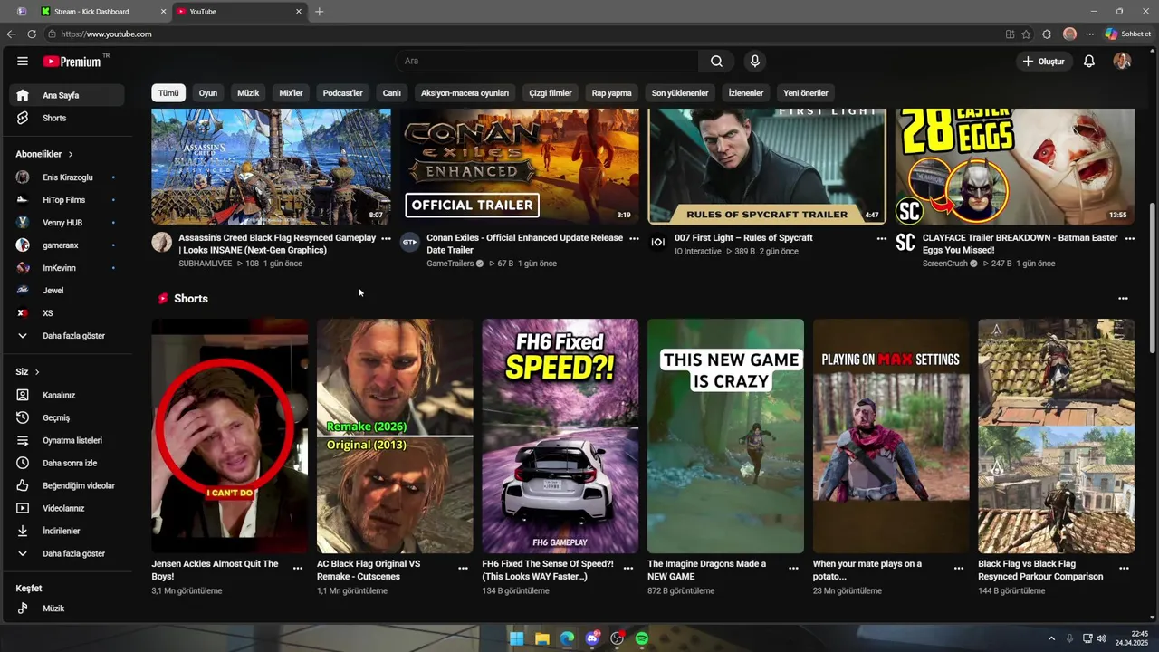Open options for 007 First Light video
Viewport: 1159px width, 652px height.
882,239
